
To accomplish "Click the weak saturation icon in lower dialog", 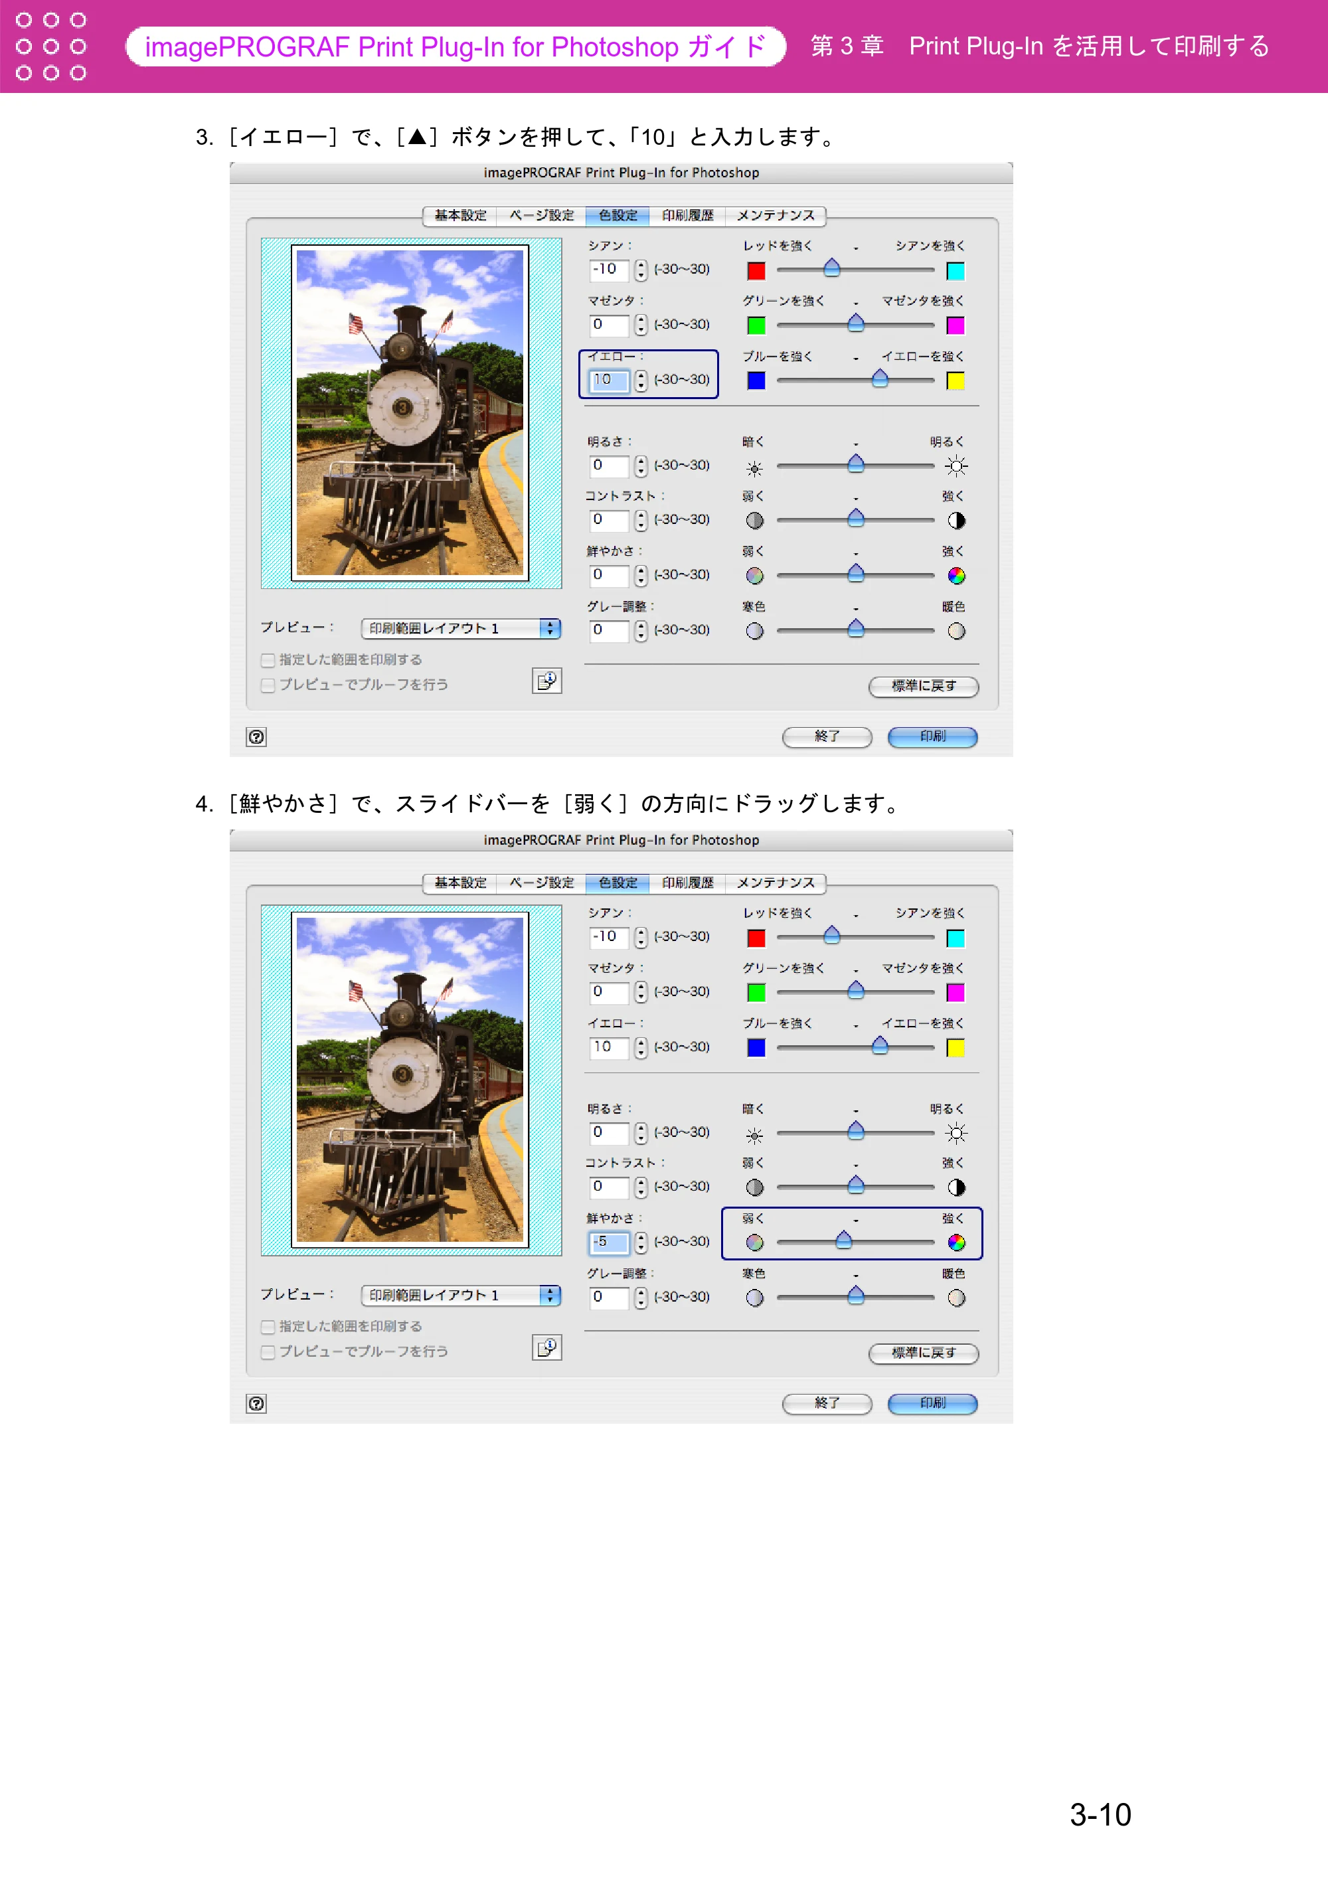I will pos(754,1243).
